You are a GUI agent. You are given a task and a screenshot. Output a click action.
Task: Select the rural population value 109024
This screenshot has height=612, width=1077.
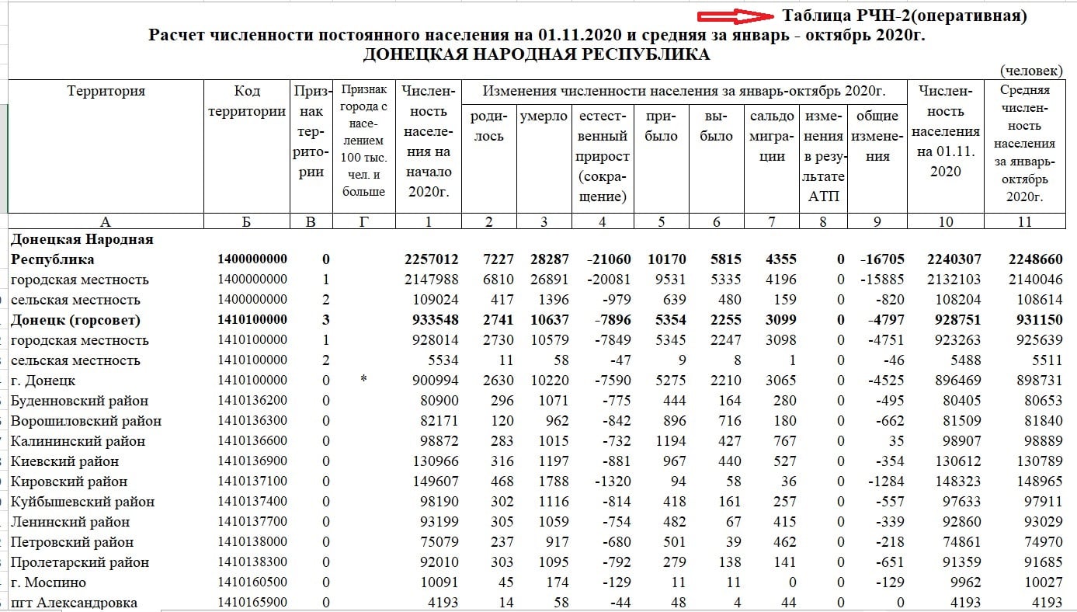[x=436, y=300]
